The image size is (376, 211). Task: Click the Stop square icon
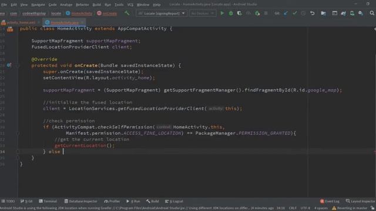pyautogui.click(x=266, y=13)
